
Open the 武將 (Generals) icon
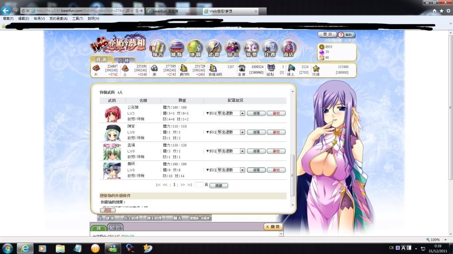click(x=214, y=48)
